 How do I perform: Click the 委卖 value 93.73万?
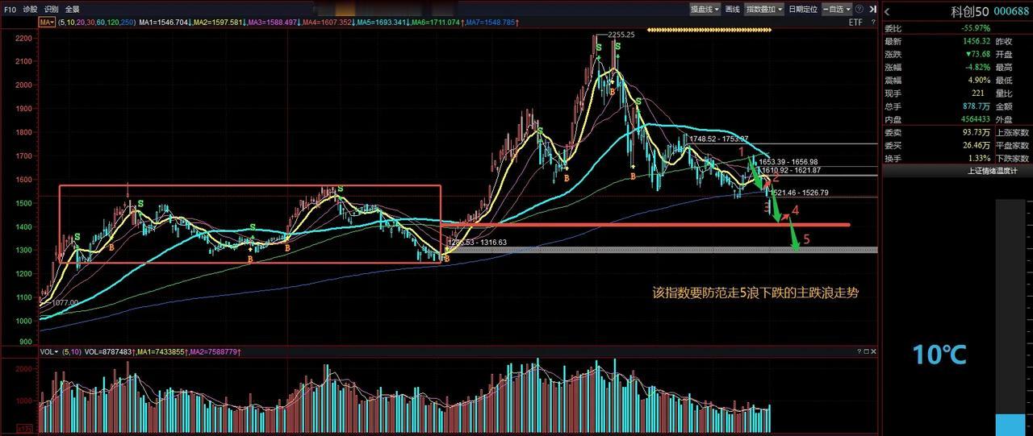pos(977,132)
